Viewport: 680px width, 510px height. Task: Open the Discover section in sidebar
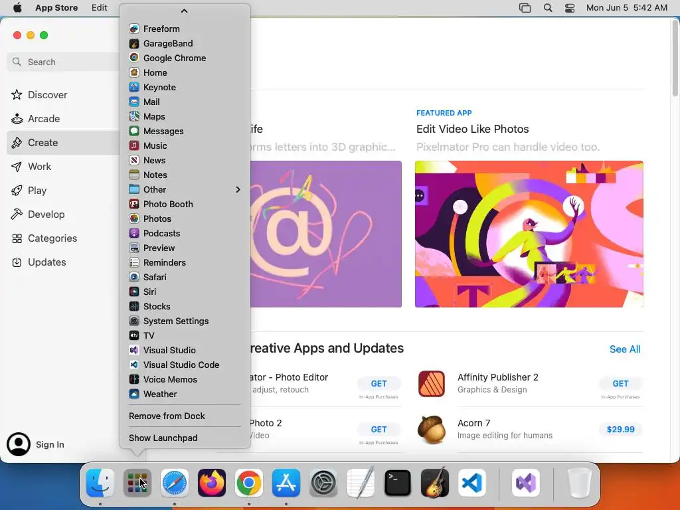(63, 94)
